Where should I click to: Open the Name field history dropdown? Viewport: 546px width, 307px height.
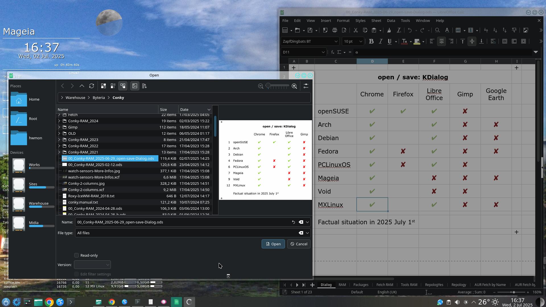coord(307,222)
